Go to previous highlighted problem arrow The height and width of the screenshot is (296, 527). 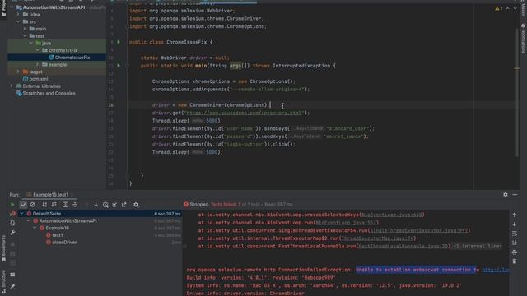(x=508, y=8)
